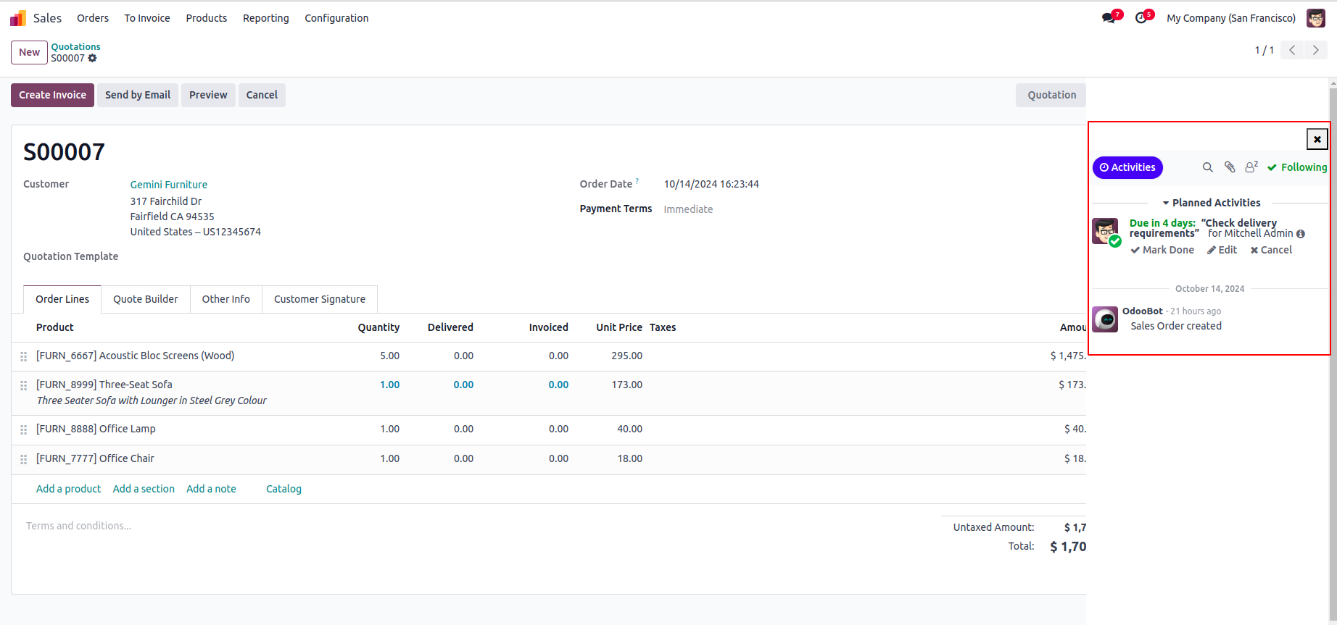Click the gear icon beside S00007

click(x=93, y=59)
